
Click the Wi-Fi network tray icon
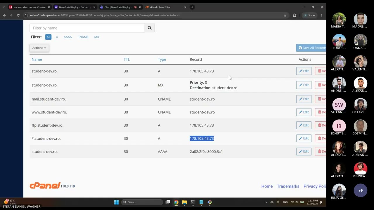tap(292, 202)
